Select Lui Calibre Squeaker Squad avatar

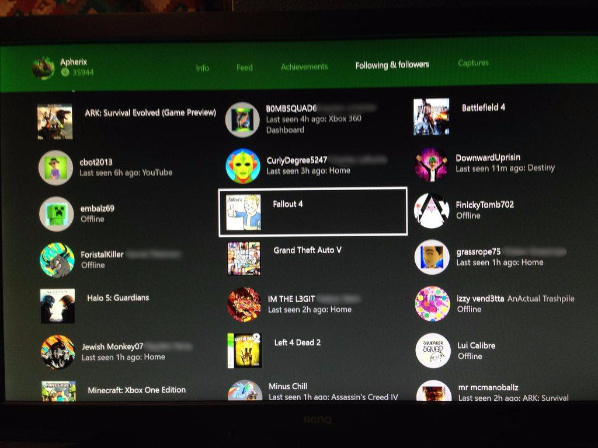tap(433, 351)
